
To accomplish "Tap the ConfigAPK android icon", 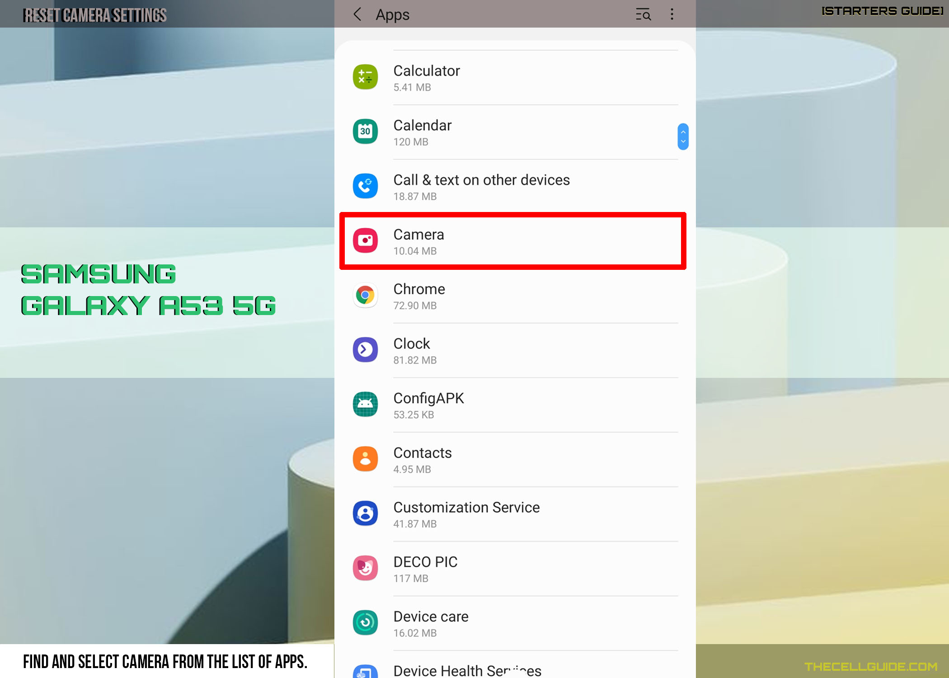I will pos(365,404).
